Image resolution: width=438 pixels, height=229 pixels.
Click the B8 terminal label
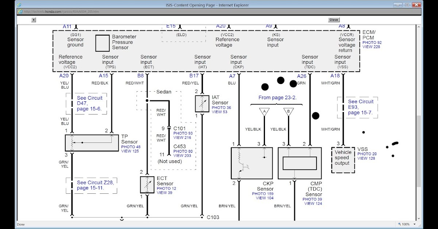(141, 76)
